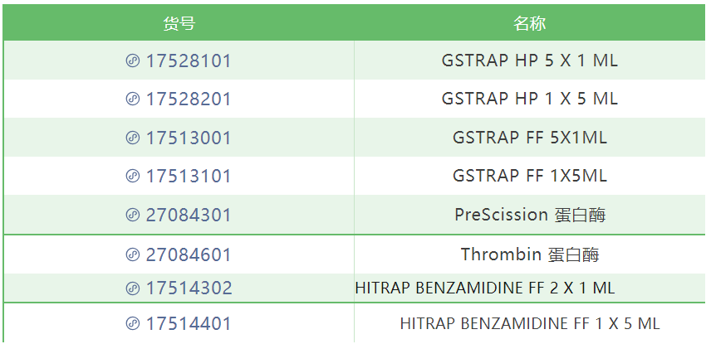Click HITRAP BENZAMIDINE FF 2 X 1 ML text
Viewport: 706px width, 344px height.
point(485,288)
